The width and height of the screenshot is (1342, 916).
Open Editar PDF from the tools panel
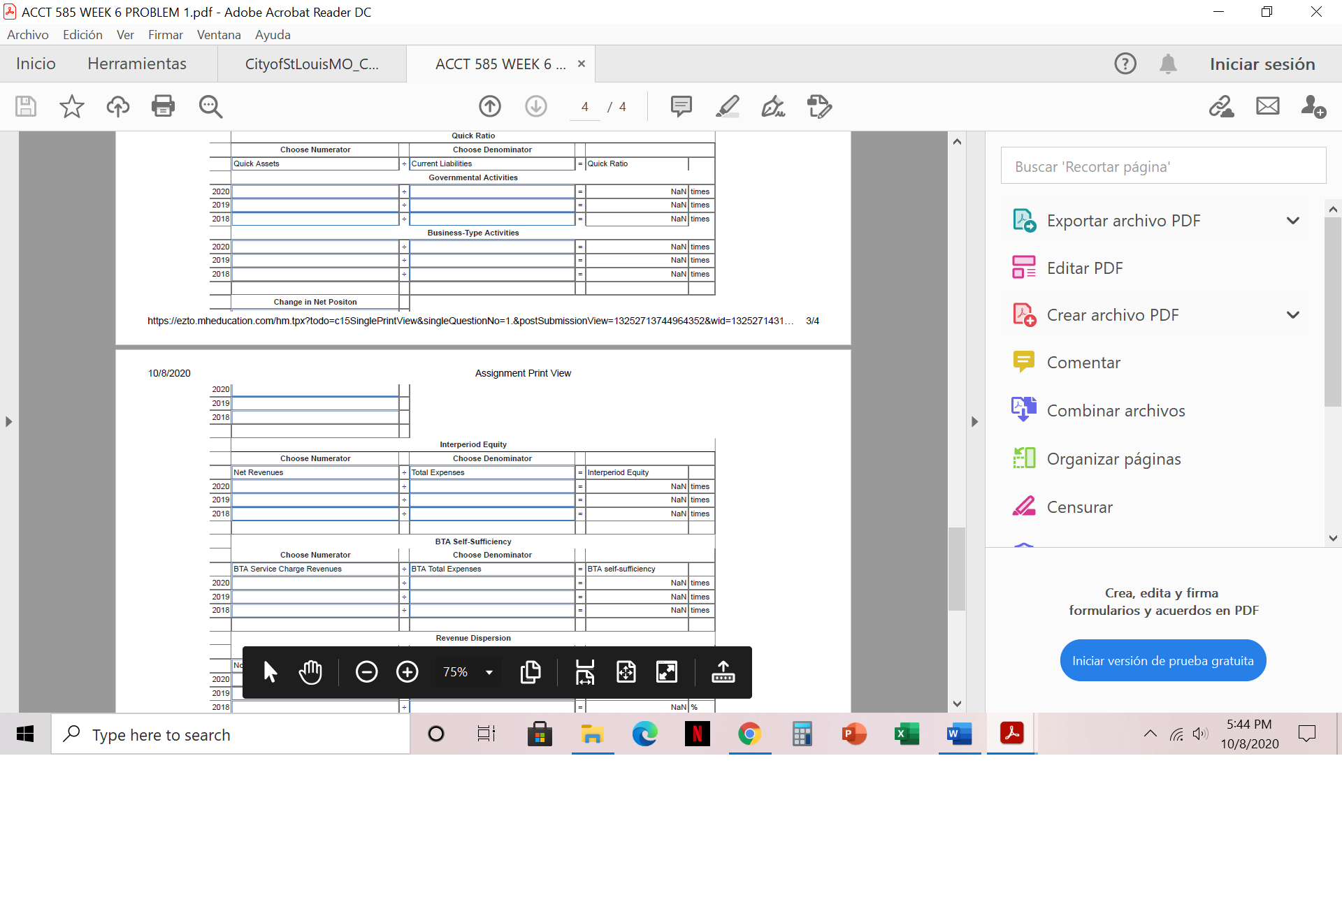click(x=1084, y=268)
